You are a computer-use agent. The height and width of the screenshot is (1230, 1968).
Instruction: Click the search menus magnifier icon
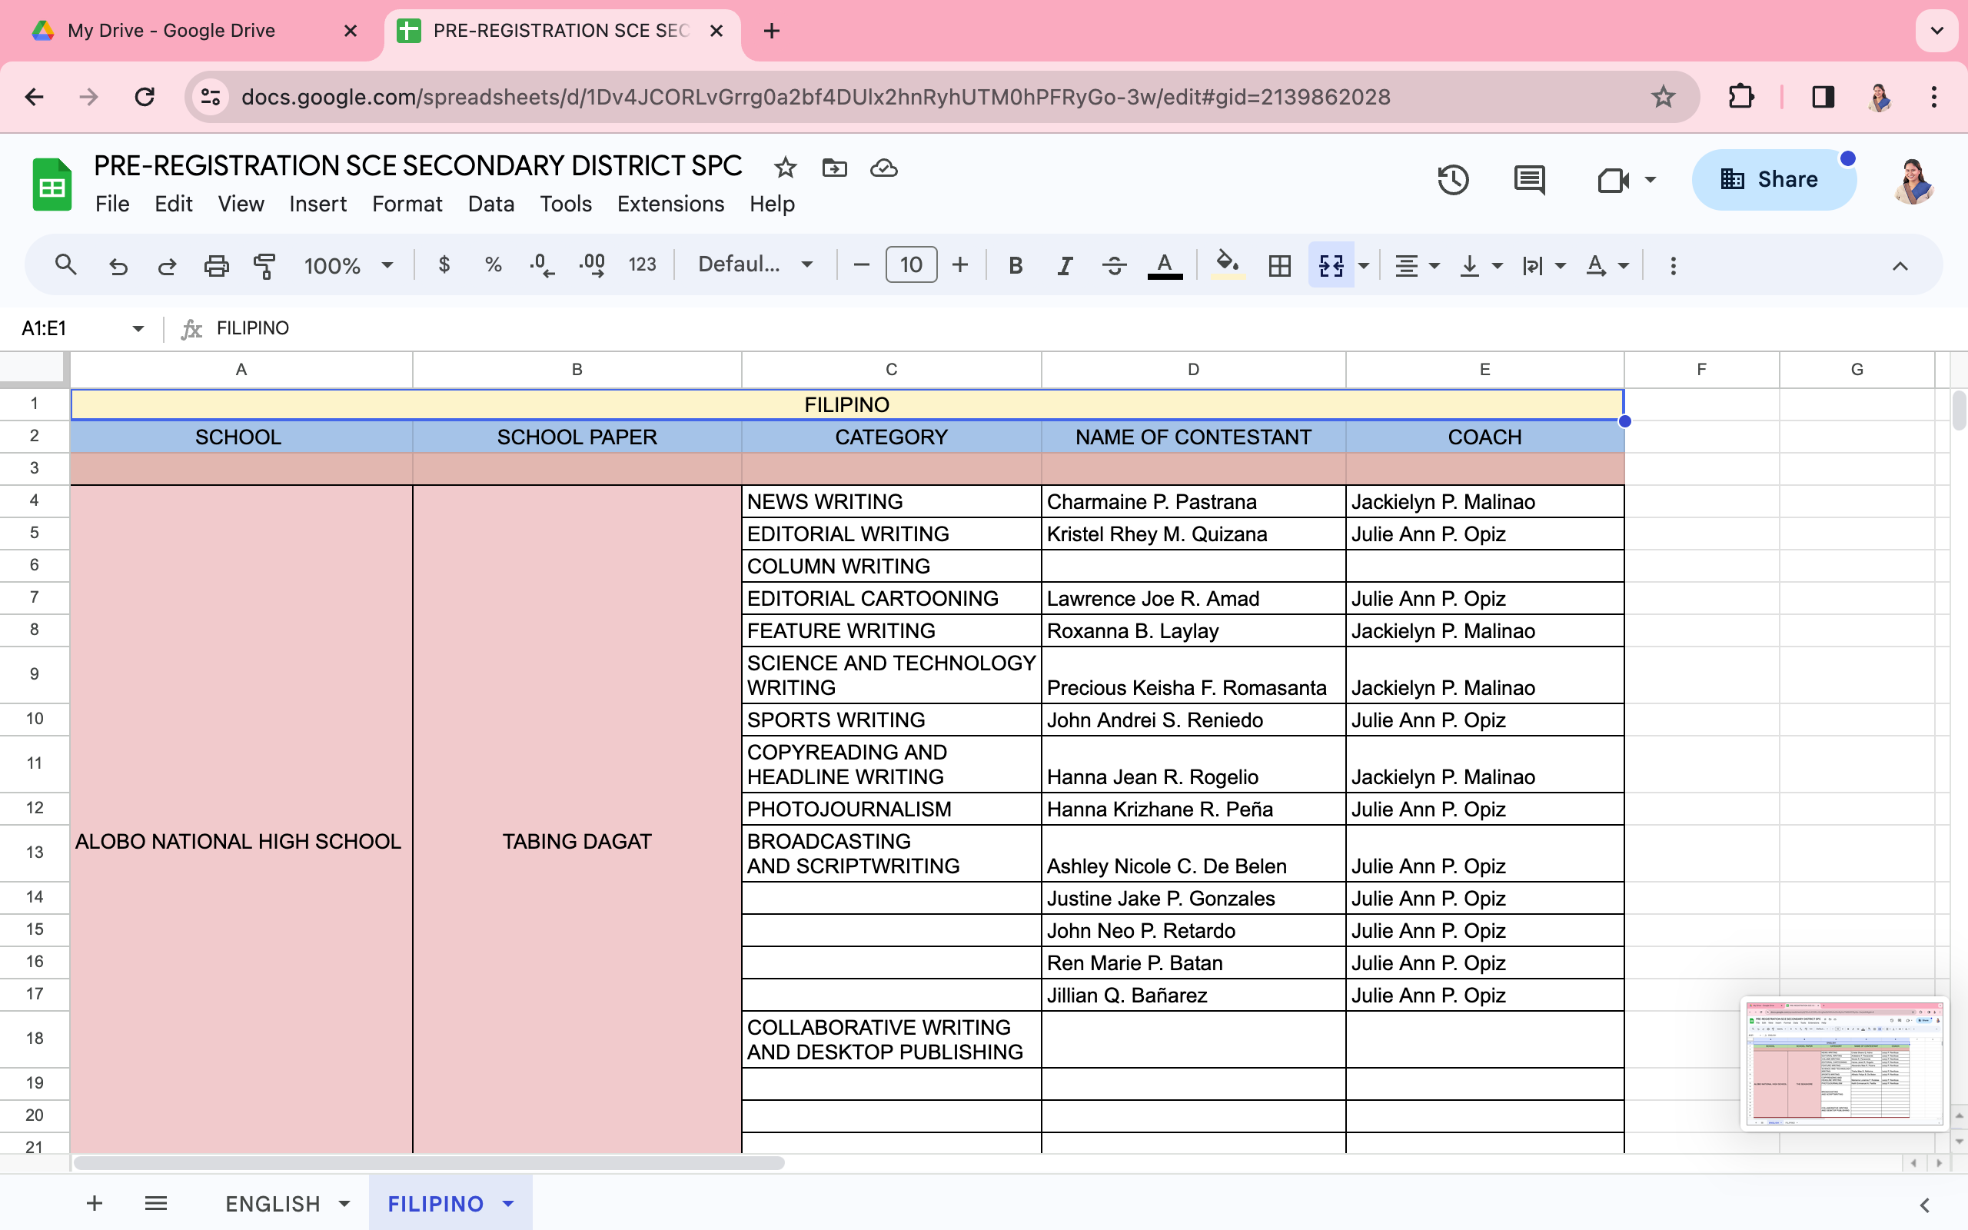(65, 265)
